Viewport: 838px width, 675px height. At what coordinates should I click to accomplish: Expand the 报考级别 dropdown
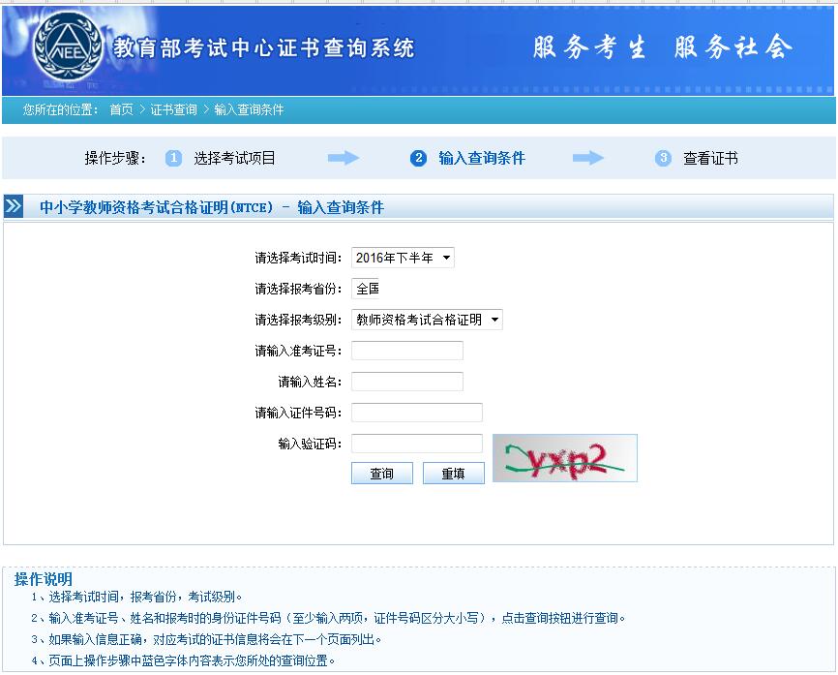click(427, 320)
